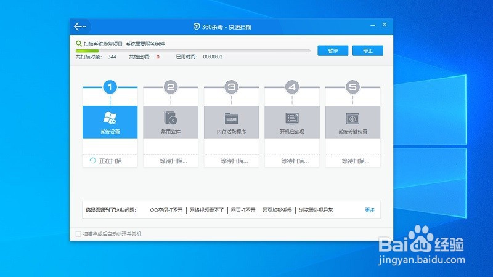Click step number 5 circle
This screenshot has height=277, width=493.
click(x=352, y=87)
